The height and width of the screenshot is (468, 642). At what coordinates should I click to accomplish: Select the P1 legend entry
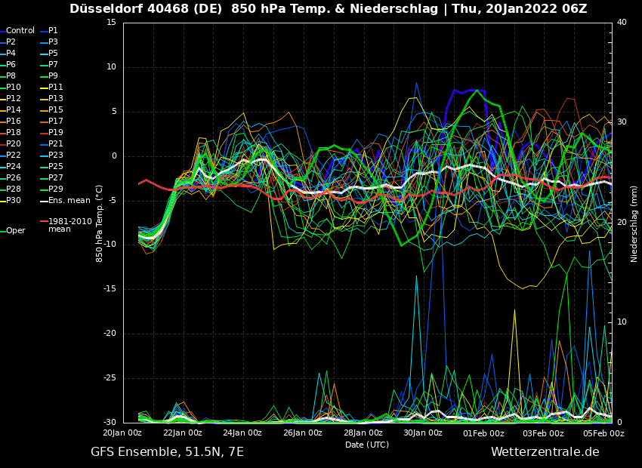53,31
